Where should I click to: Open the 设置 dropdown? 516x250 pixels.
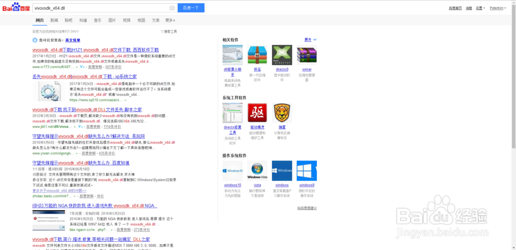480,8
